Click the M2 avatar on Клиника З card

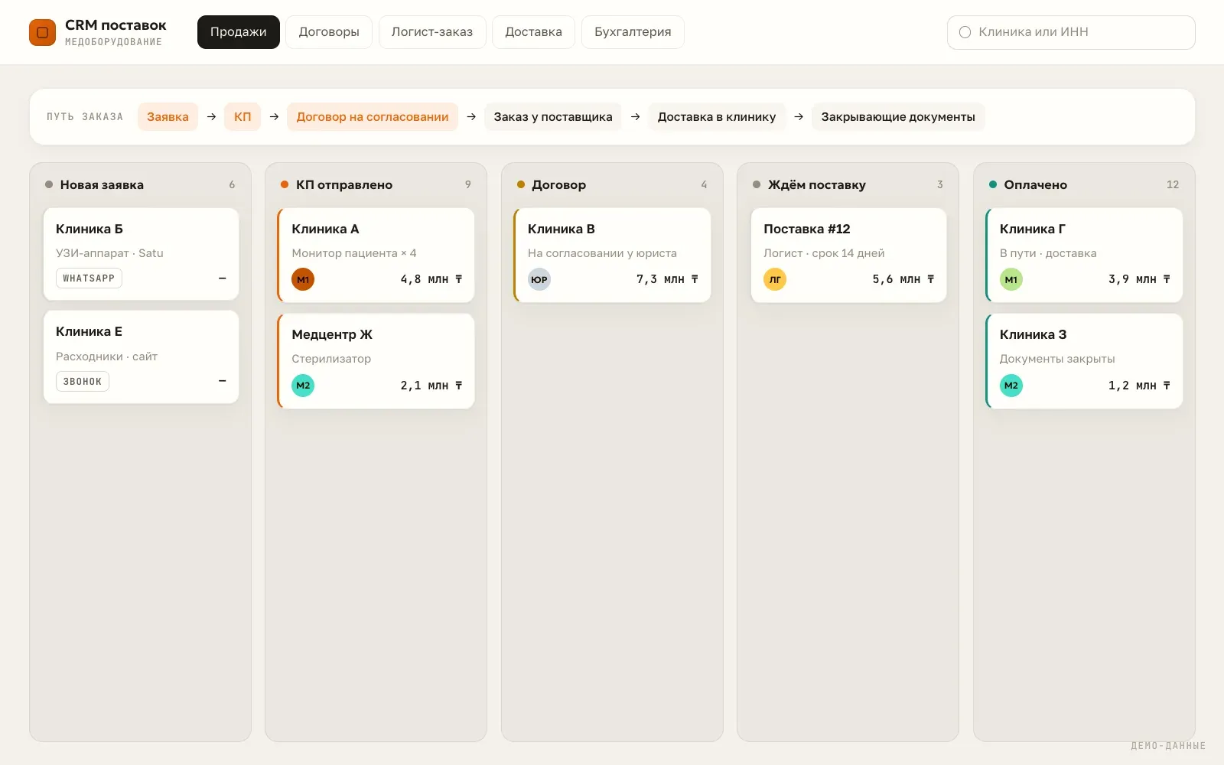(x=1011, y=386)
